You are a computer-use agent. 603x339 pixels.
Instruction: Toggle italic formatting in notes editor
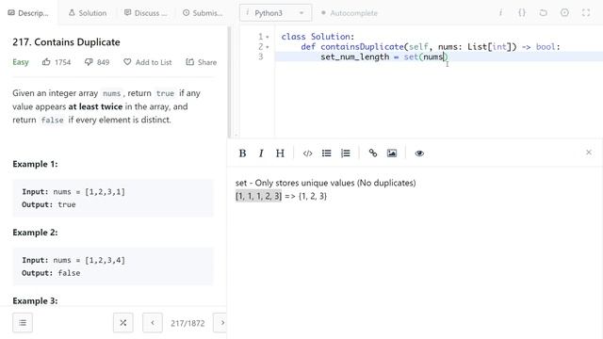[261, 153]
